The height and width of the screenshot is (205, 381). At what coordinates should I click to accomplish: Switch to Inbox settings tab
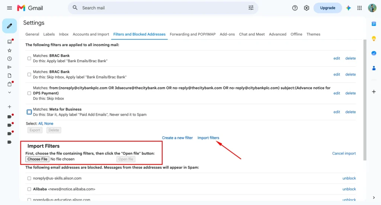point(64,34)
